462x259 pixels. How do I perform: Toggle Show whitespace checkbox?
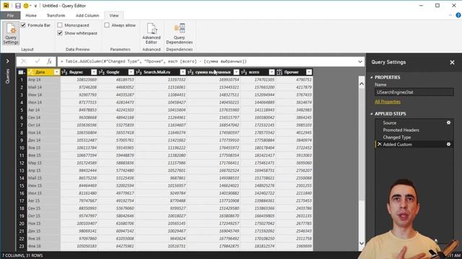pos(60,33)
